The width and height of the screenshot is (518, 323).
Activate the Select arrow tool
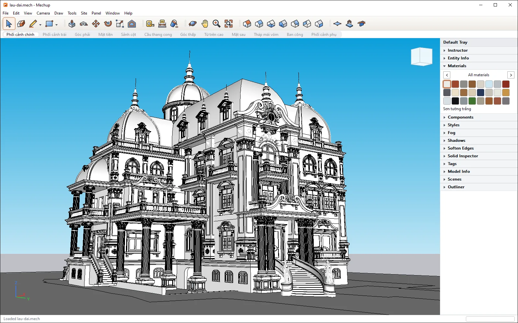click(9, 24)
